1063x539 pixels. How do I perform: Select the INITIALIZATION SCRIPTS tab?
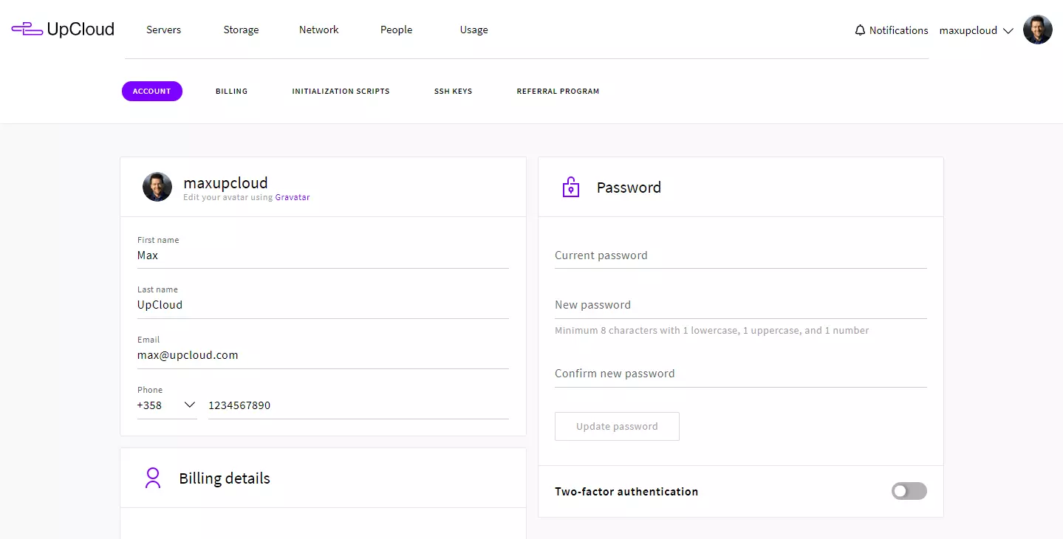click(341, 91)
